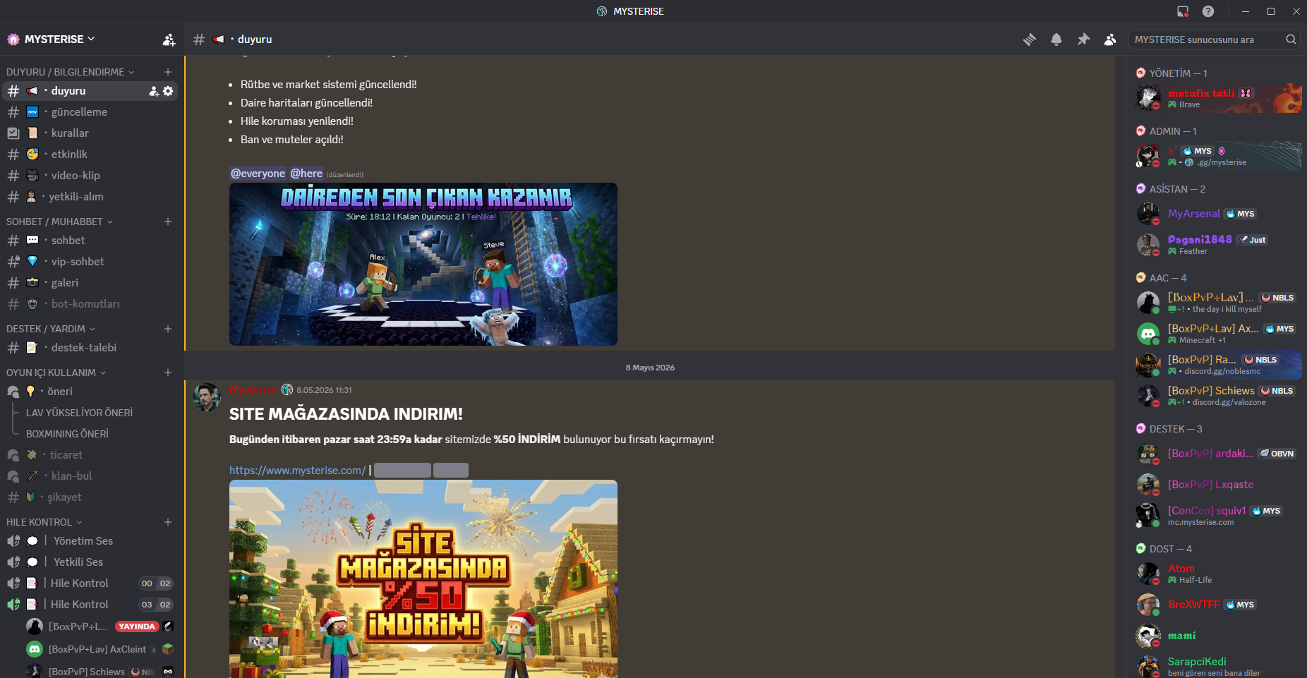
Task: Create invite for duyuru channel
Action: click(x=153, y=91)
